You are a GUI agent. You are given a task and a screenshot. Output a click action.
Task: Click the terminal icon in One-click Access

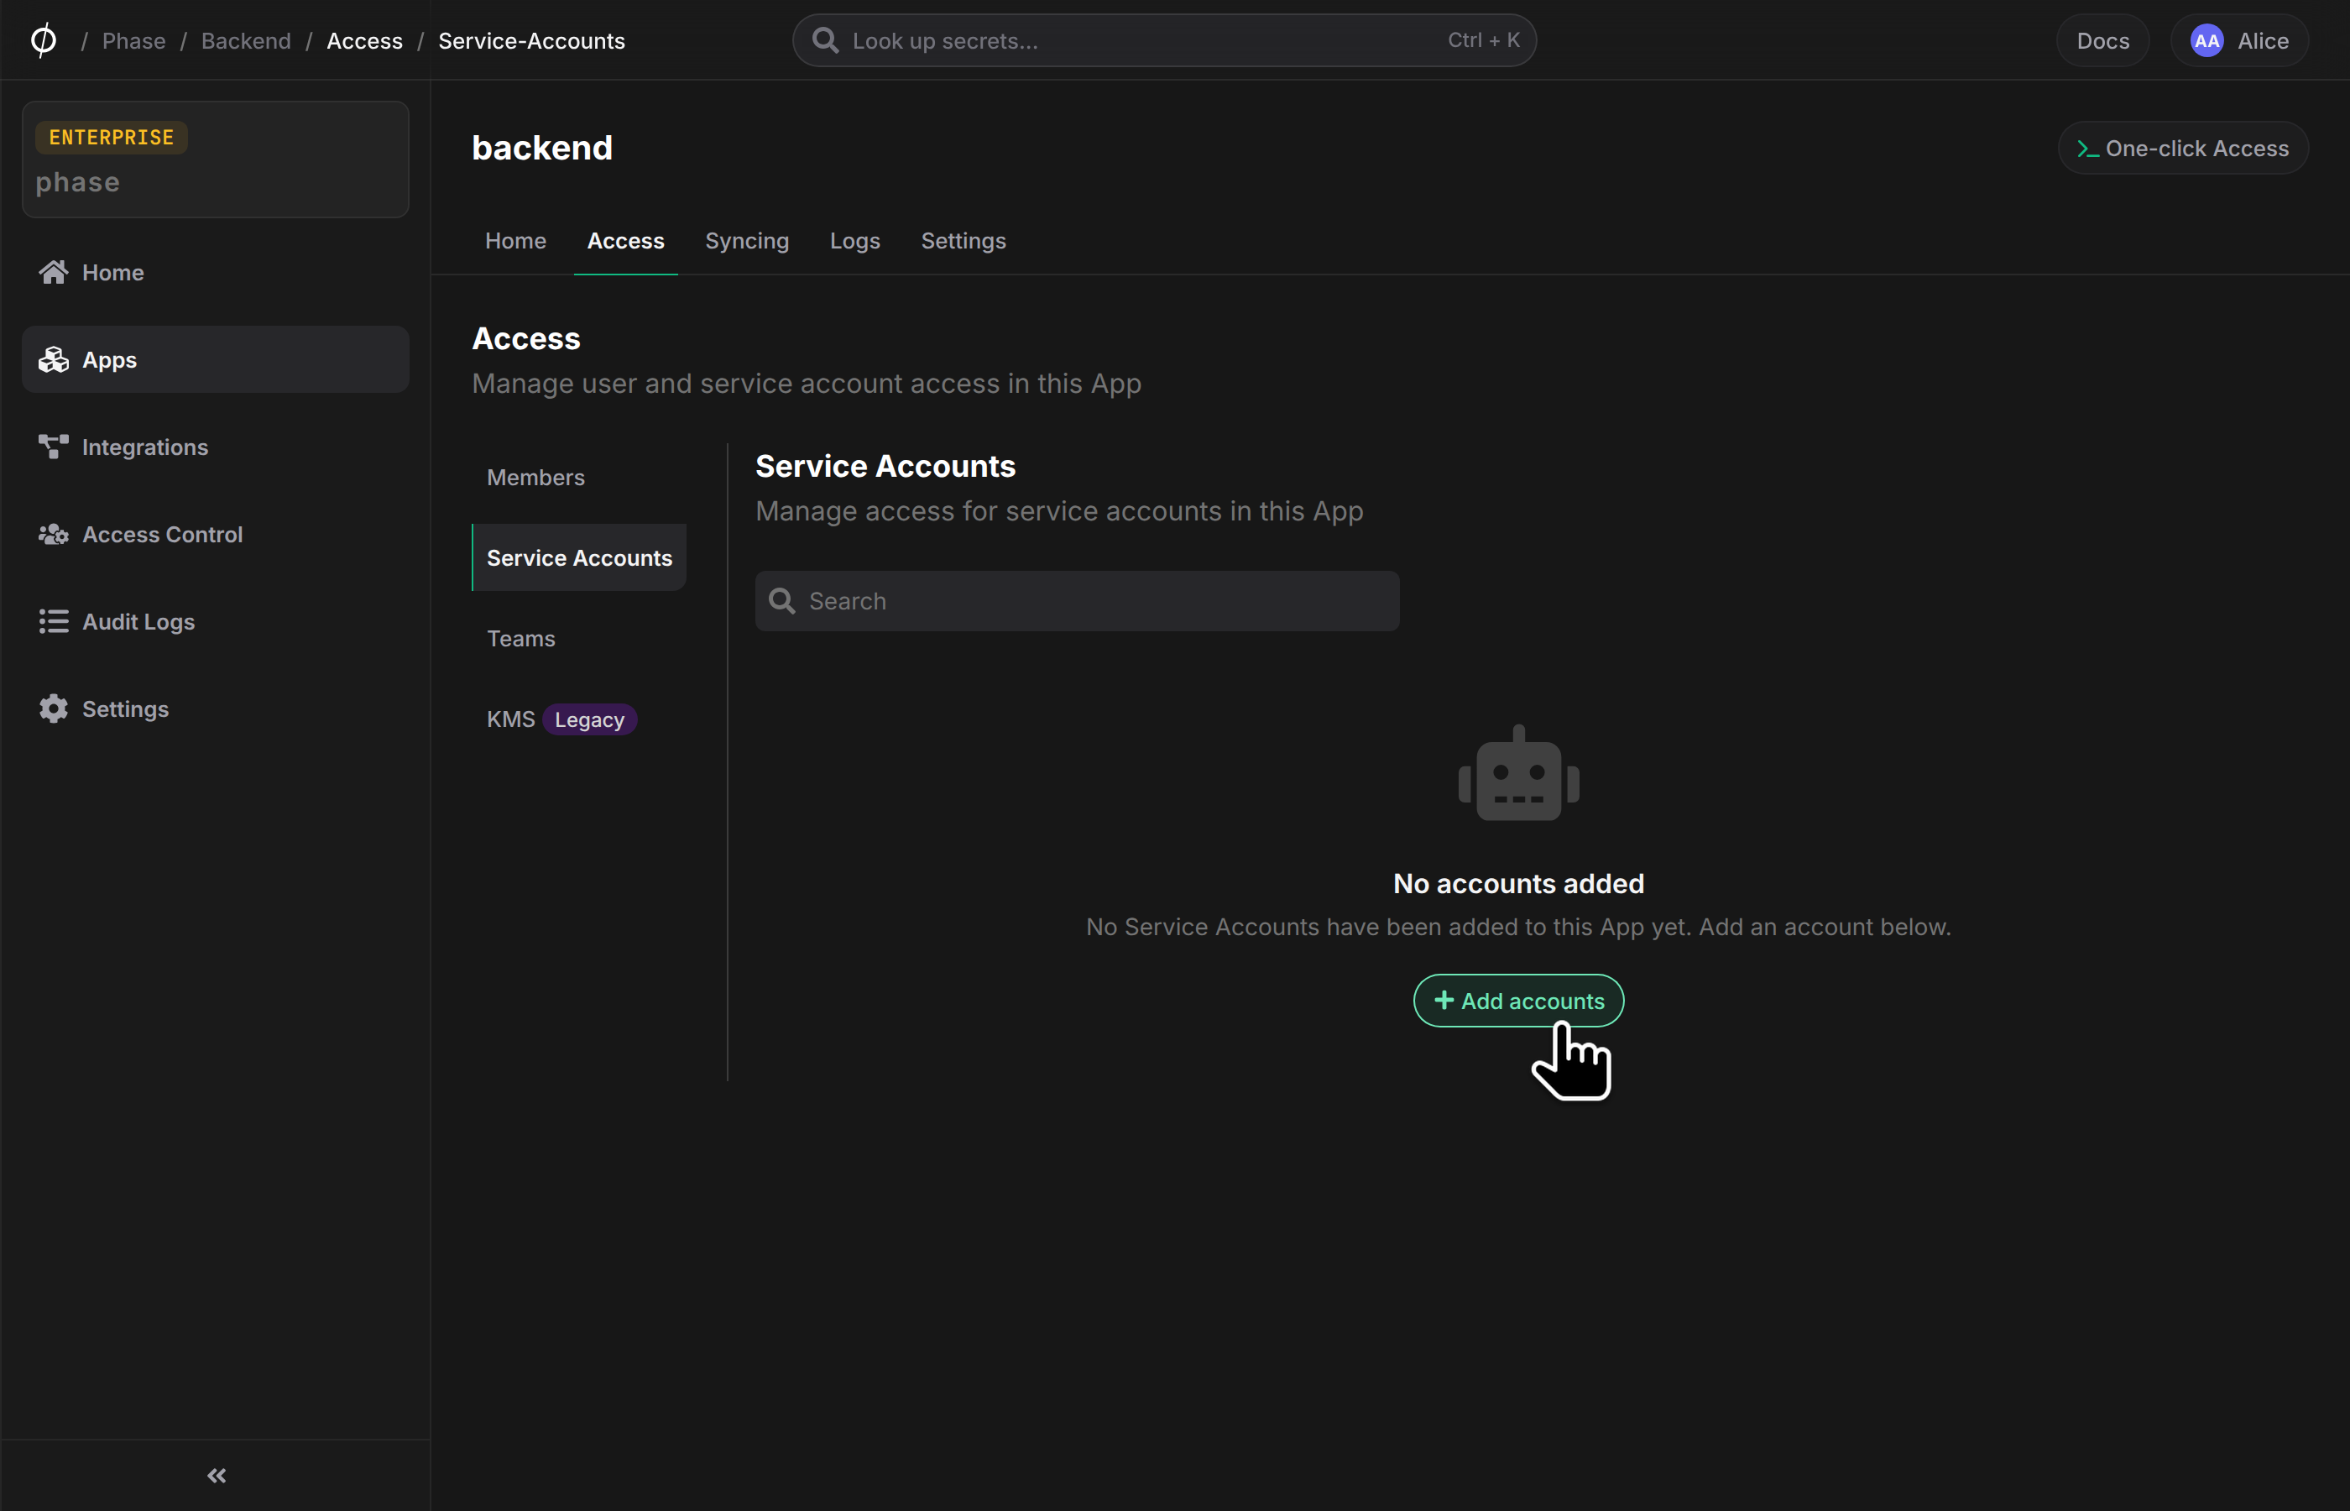[2087, 149]
